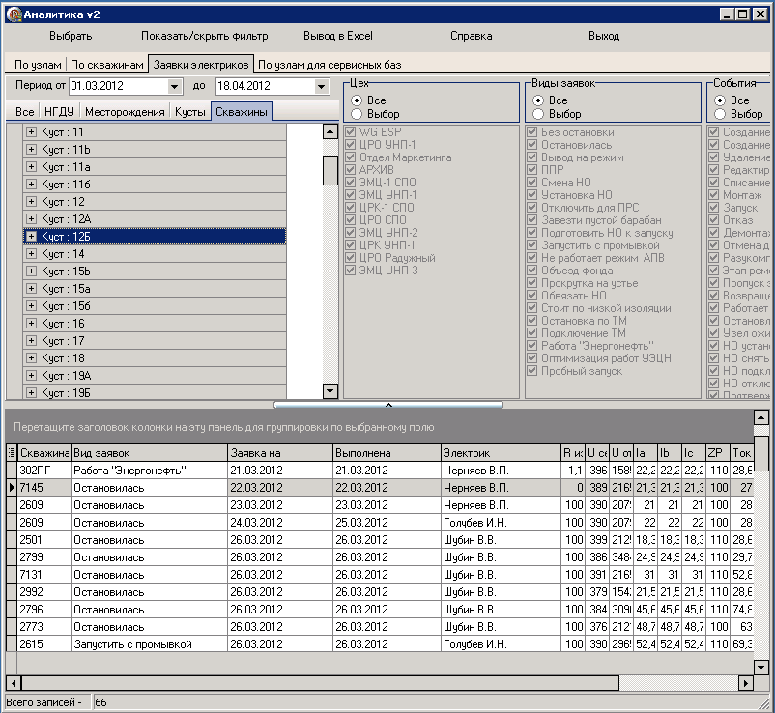Click the tree scrollbar up arrow
775x713 pixels.
330,131
